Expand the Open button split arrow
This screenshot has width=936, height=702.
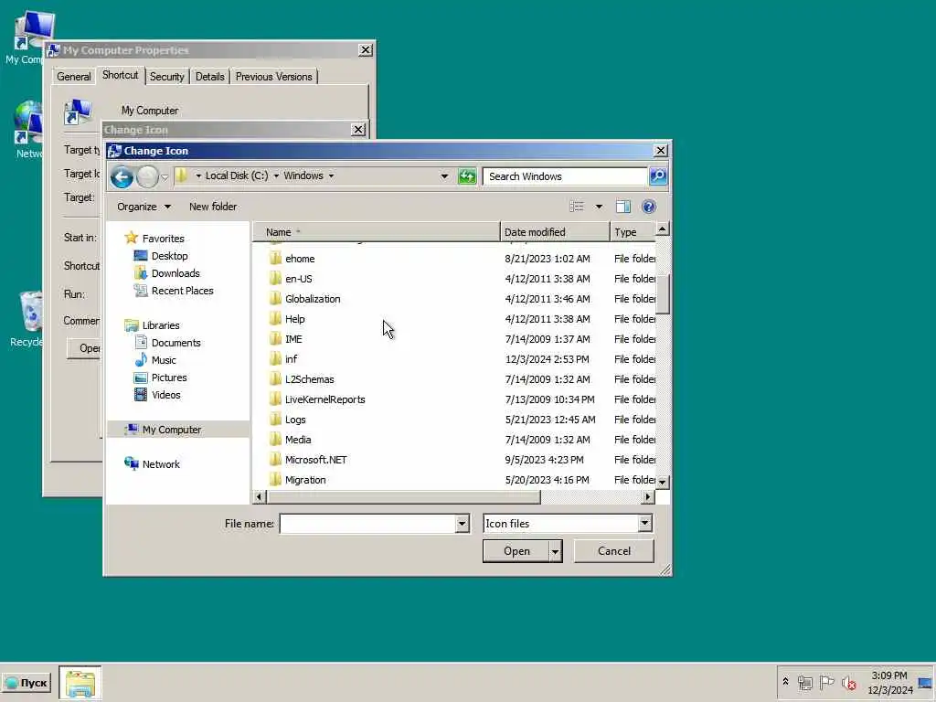point(555,551)
